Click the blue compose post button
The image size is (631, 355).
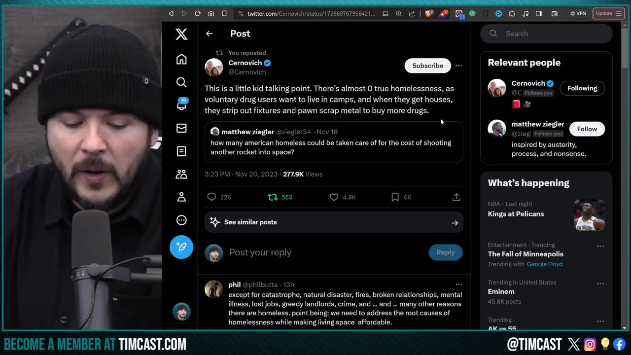tap(181, 247)
